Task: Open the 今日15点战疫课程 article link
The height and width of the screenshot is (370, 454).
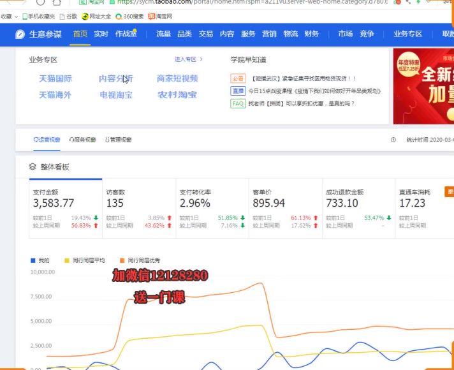Action: coord(315,91)
